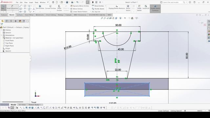Click the Convert Entities tool
210x118 pixels.
point(51,7)
